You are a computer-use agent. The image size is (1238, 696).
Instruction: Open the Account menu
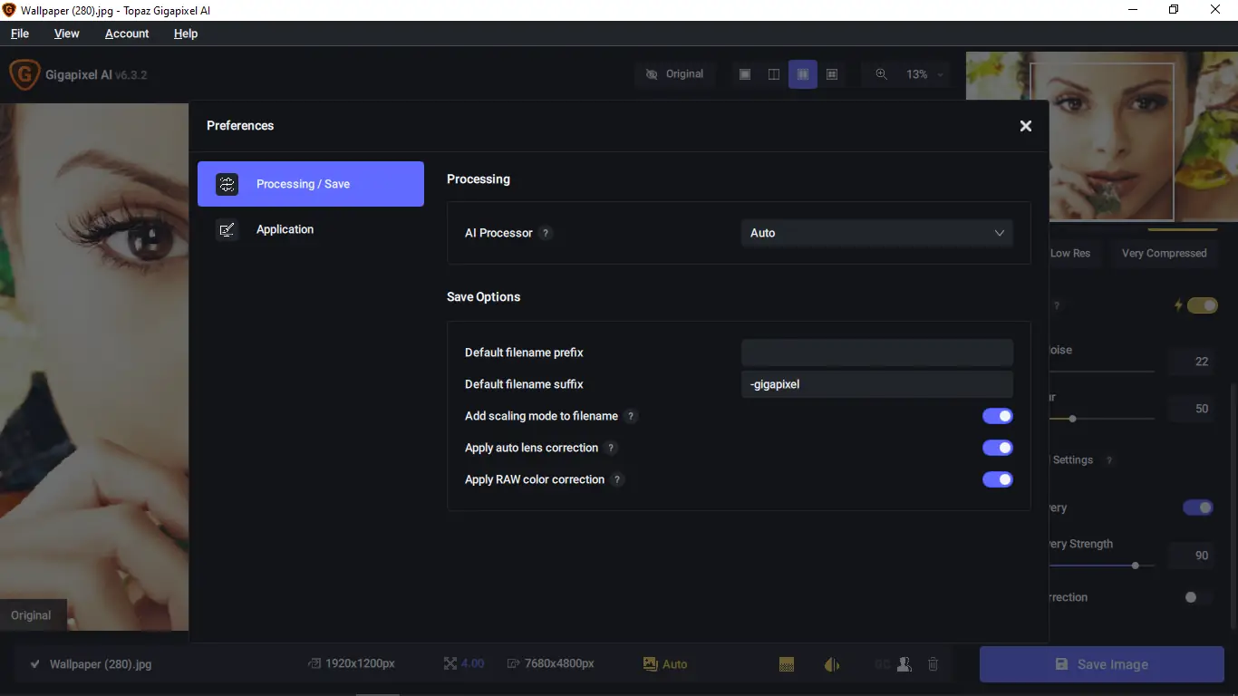pyautogui.click(x=127, y=34)
